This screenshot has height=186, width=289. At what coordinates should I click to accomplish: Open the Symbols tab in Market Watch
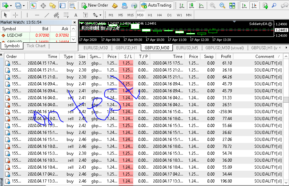(x=12, y=46)
